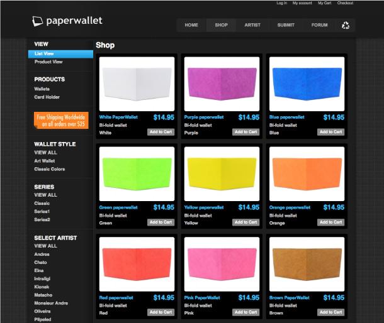Screen dimensions: 384x323
Task: Click the paperwallet logo icon
Action: [38, 21]
